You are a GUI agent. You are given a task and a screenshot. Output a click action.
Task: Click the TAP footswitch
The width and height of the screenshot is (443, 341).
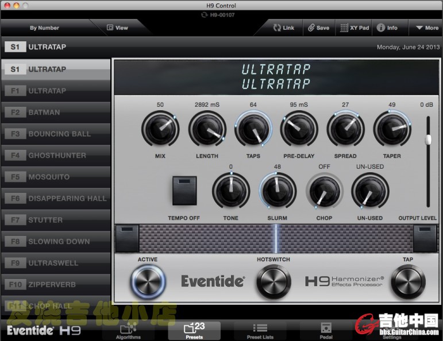pyautogui.click(x=409, y=281)
